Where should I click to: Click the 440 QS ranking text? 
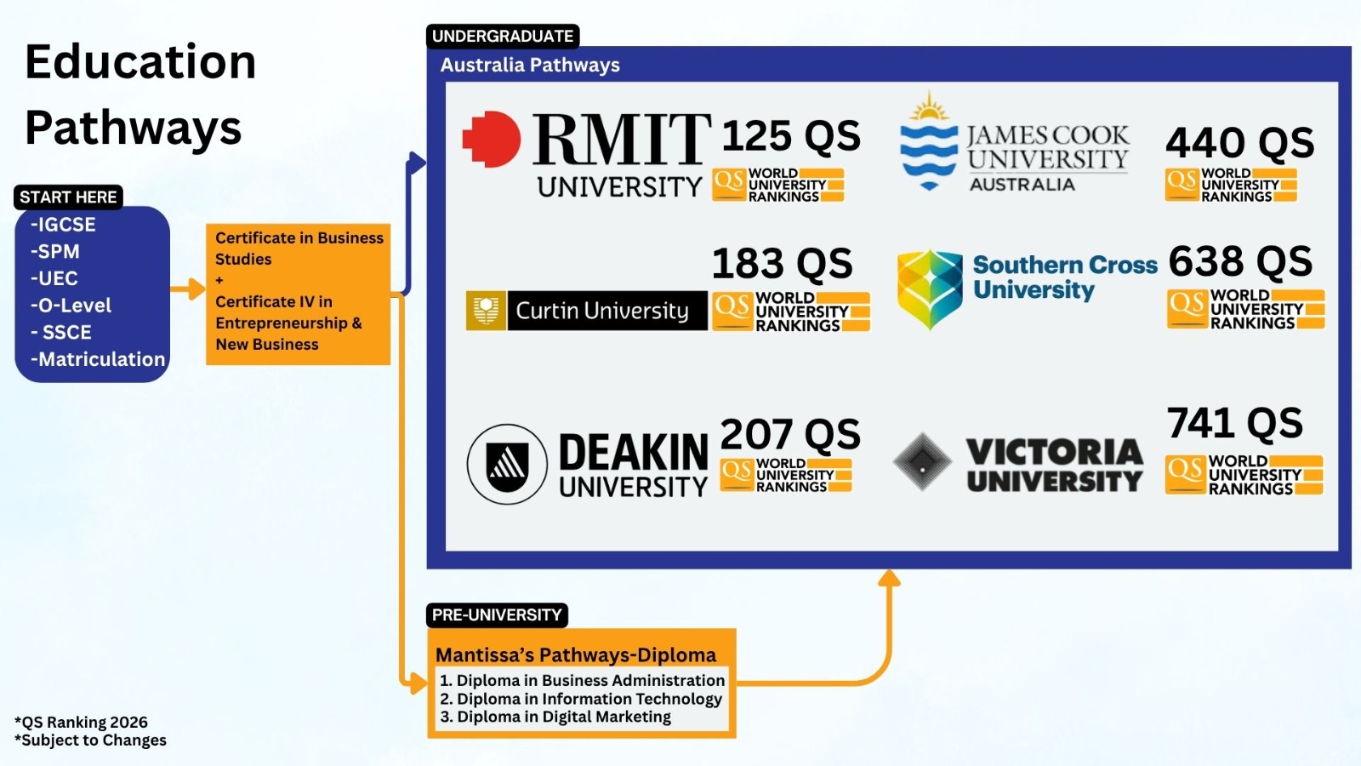point(1240,143)
